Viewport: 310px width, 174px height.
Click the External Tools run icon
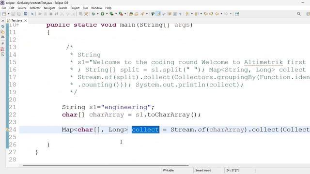click(121, 14)
